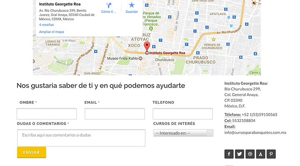The height and width of the screenshot is (166, 300).
Task: Click the Dribbble social icon
Action: (250, 154)
